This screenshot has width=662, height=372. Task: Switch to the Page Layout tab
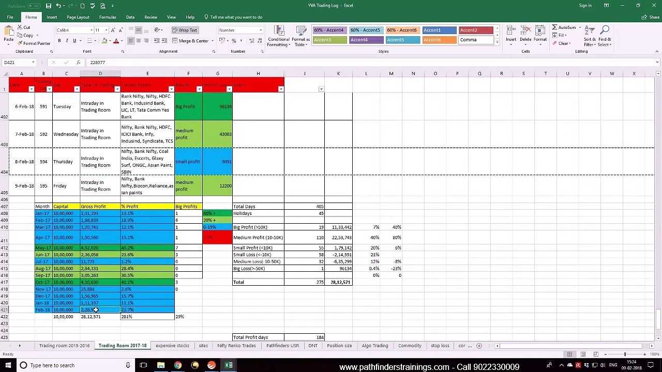[78, 17]
